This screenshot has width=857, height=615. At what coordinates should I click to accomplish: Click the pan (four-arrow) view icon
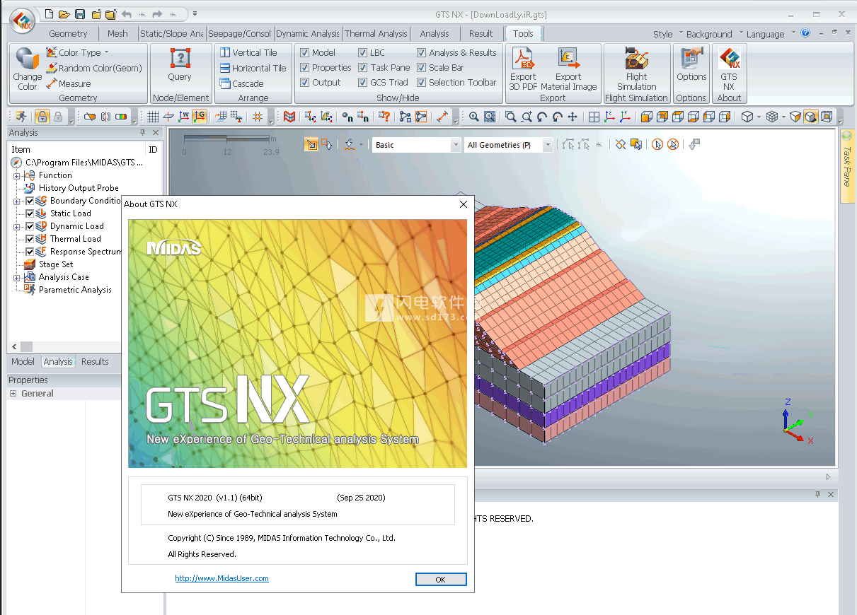(x=573, y=117)
